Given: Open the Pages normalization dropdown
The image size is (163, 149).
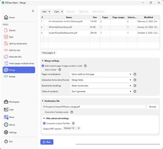Looking at the screenshot, I should (x=101, y=74).
